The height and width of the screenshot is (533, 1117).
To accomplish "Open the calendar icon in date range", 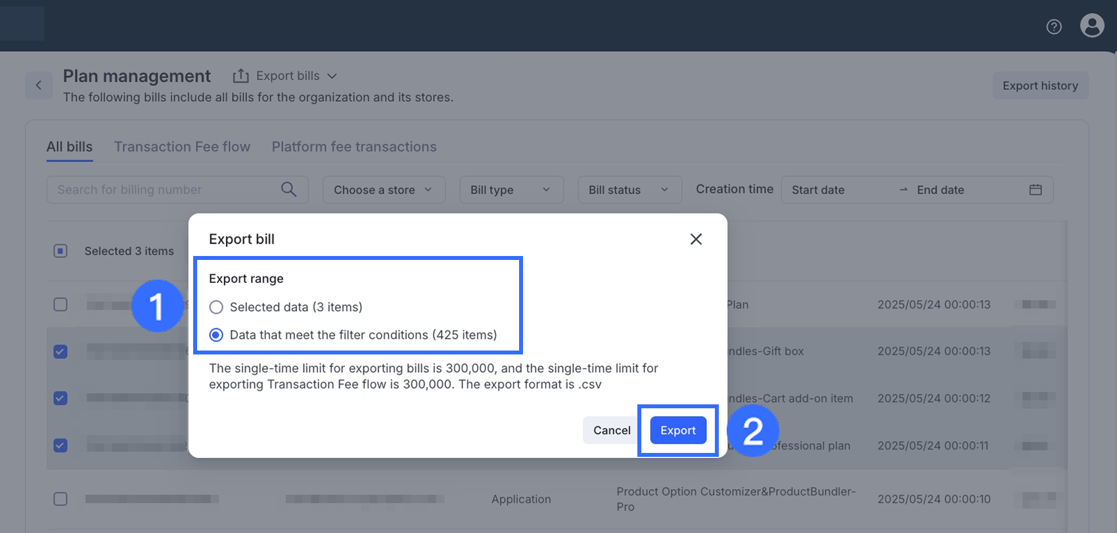I will coord(1036,190).
